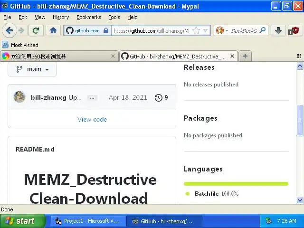Click the padlock site security icon
304x228 pixels.
tap(106, 30)
